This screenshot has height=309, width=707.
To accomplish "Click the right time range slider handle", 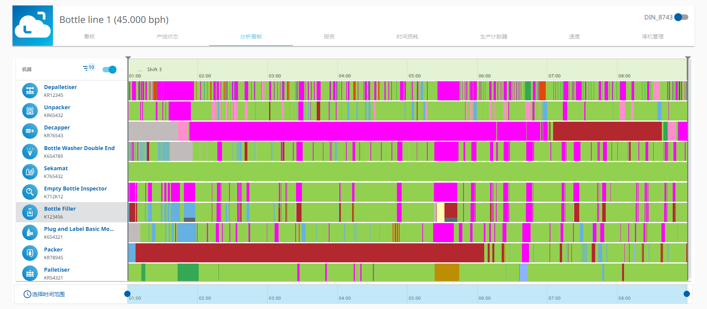I will (x=686, y=294).
